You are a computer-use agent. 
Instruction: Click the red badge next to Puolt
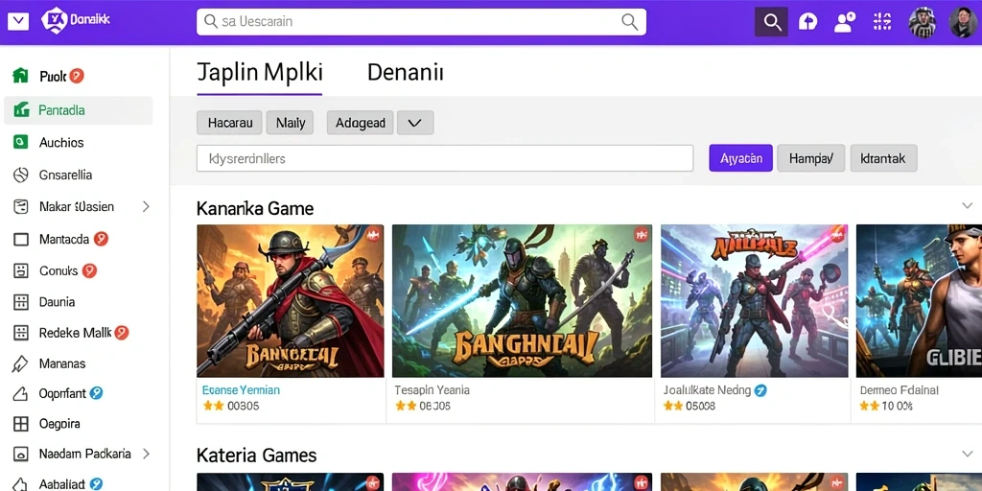click(77, 76)
